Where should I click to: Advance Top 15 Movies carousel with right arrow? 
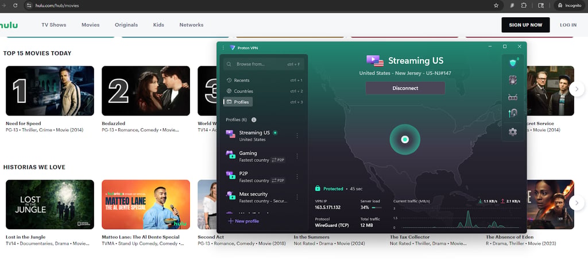pos(577,89)
